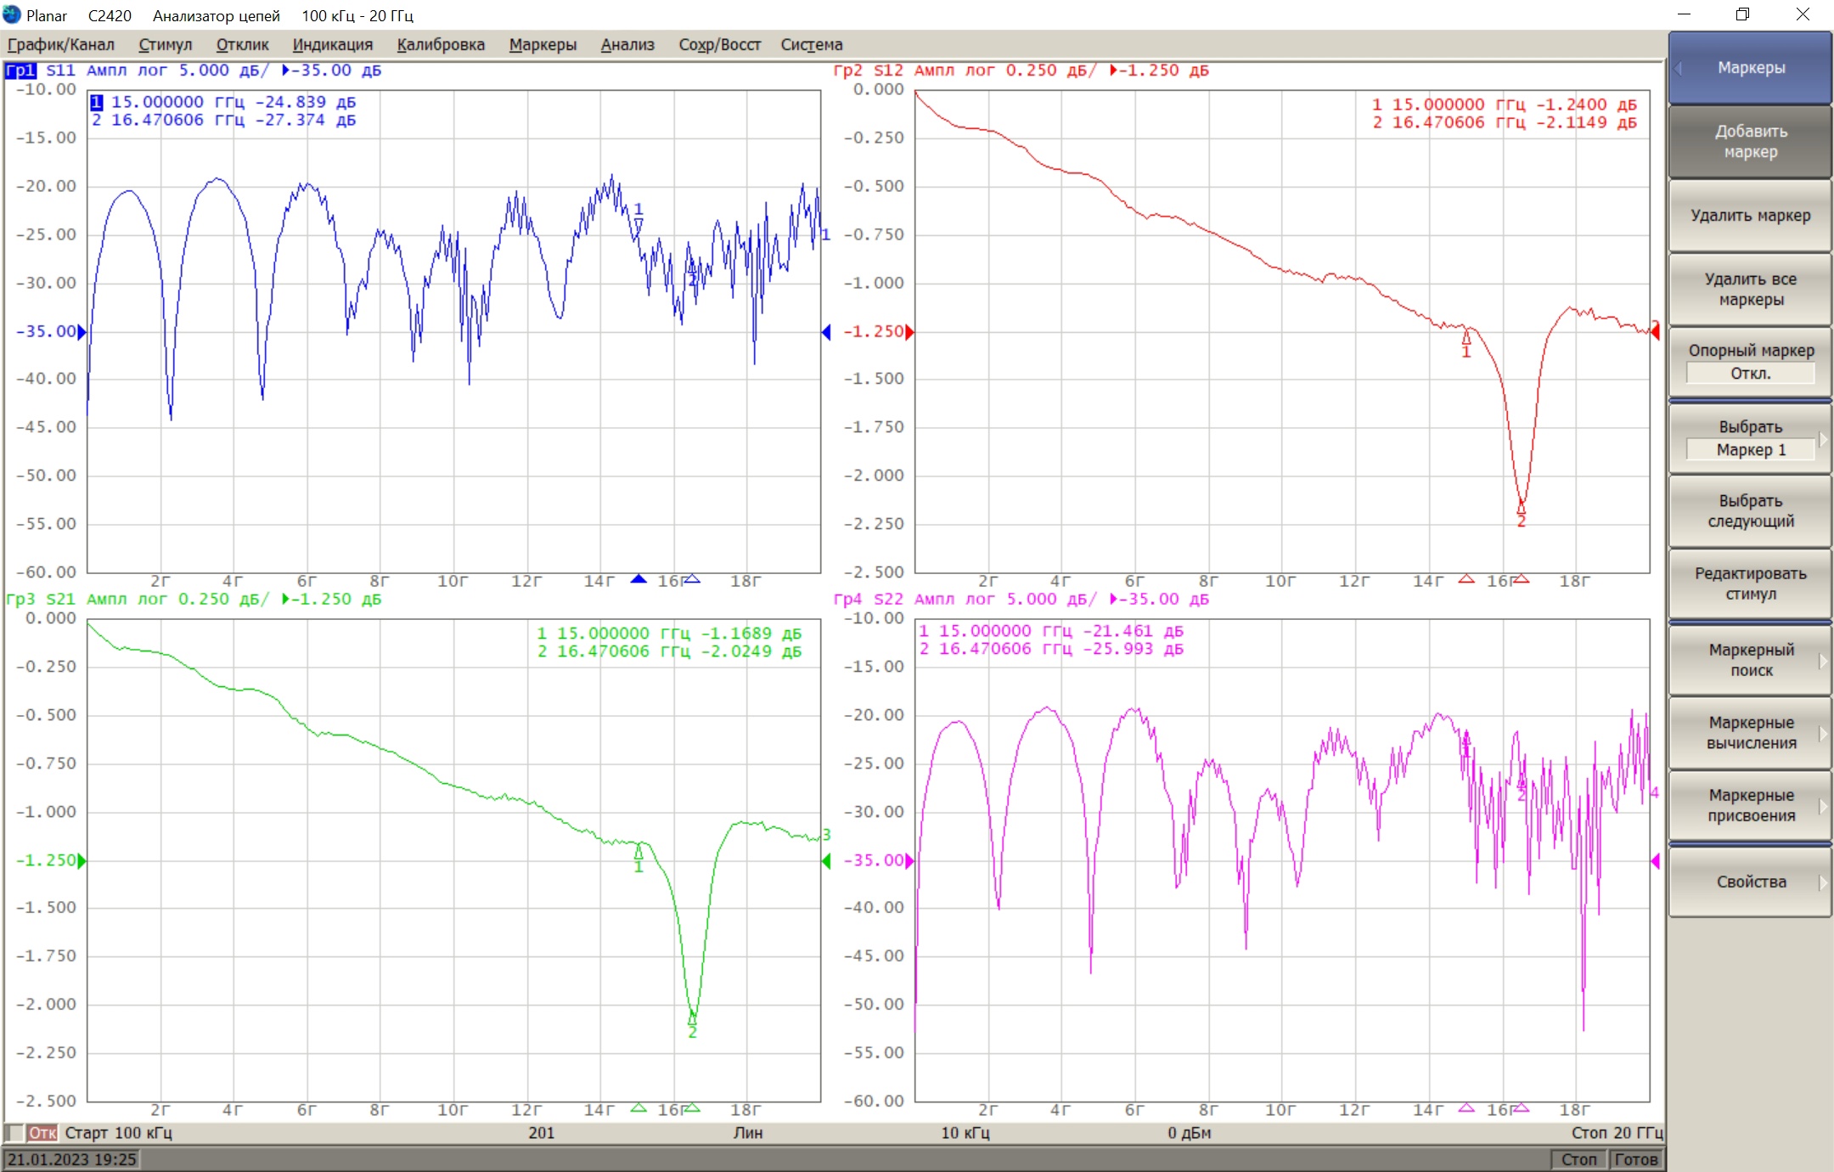The height and width of the screenshot is (1172, 1834).
Task: Restore down the window
Action: (x=1742, y=14)
